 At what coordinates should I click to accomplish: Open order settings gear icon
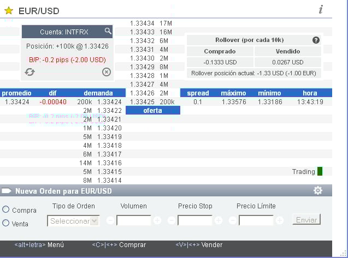tap(318, 190)
